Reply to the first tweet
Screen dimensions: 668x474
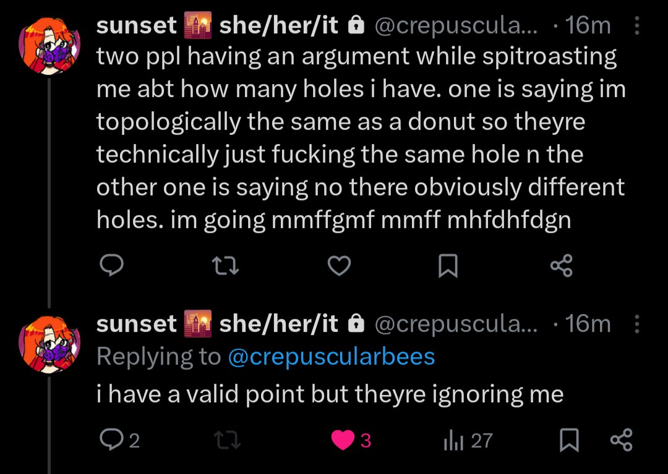point(112,266)
